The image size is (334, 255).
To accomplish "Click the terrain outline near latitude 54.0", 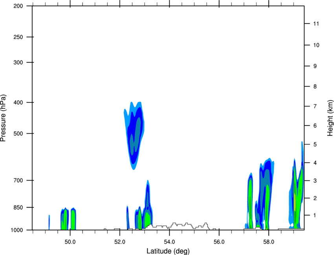I will point(177,226).
